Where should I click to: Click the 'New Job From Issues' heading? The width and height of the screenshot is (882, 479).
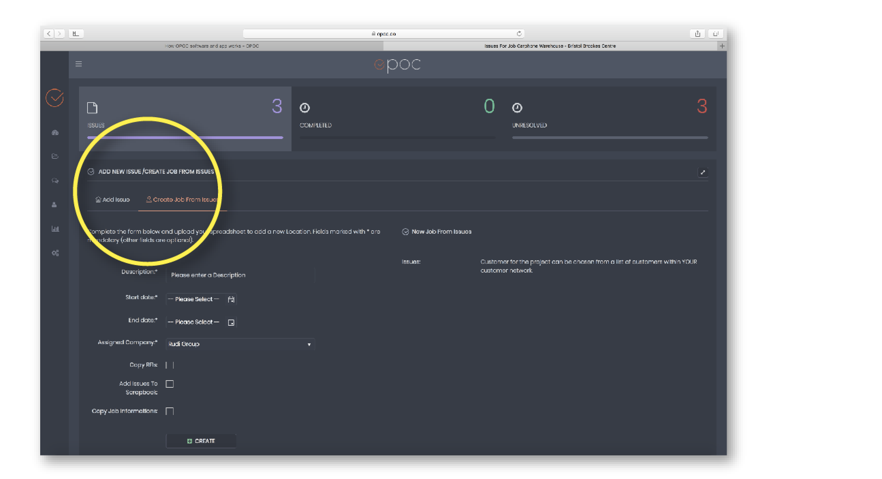click(441, 232)
